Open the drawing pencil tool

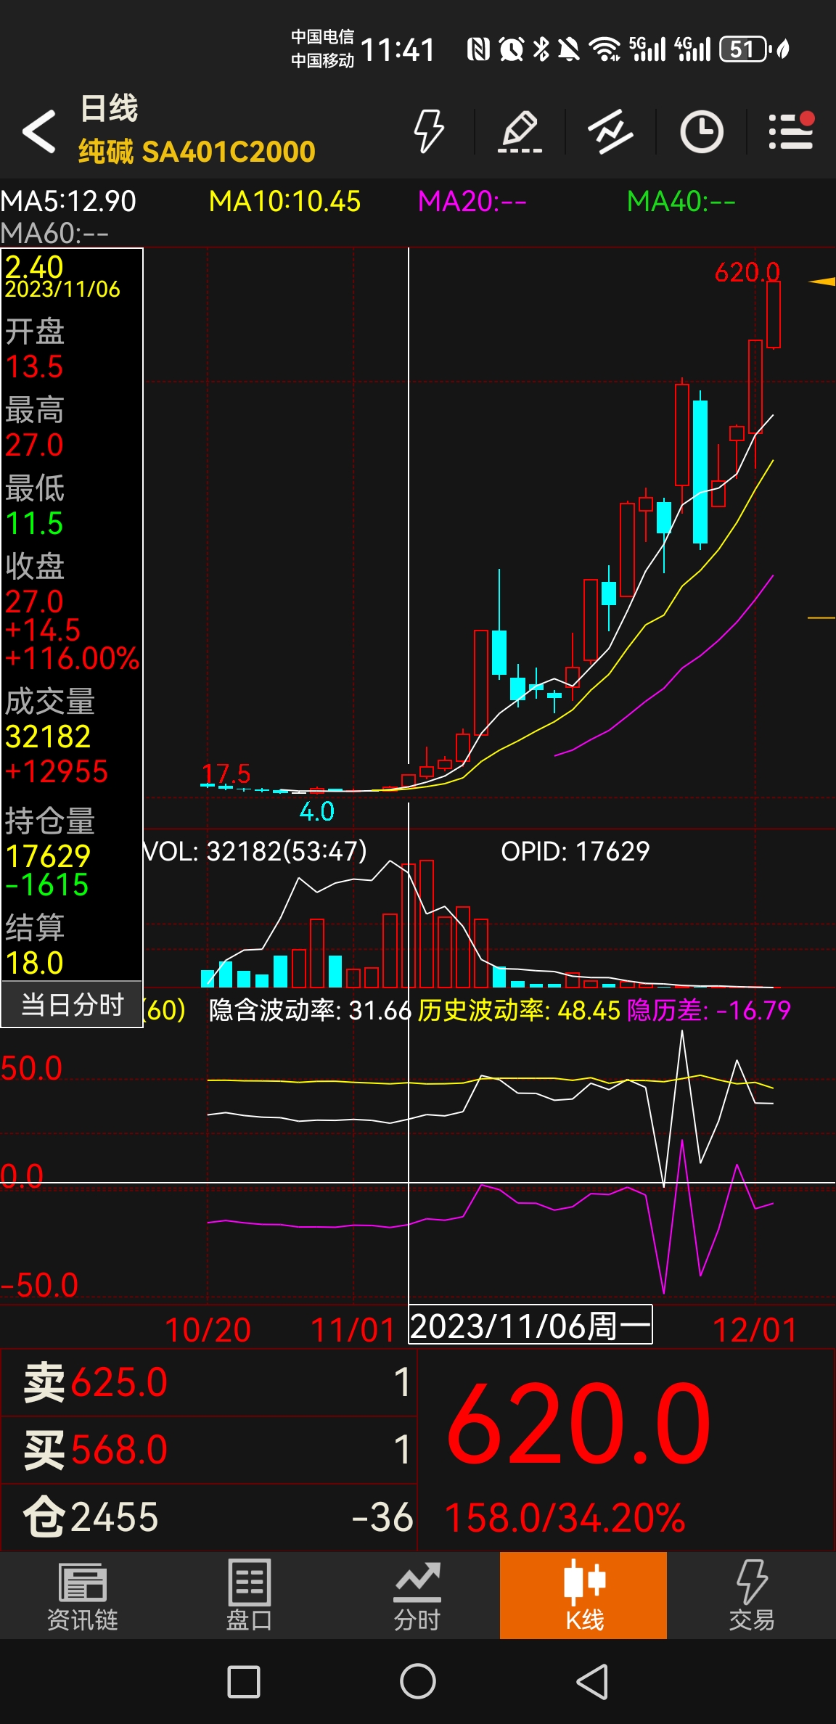[520, 131]
